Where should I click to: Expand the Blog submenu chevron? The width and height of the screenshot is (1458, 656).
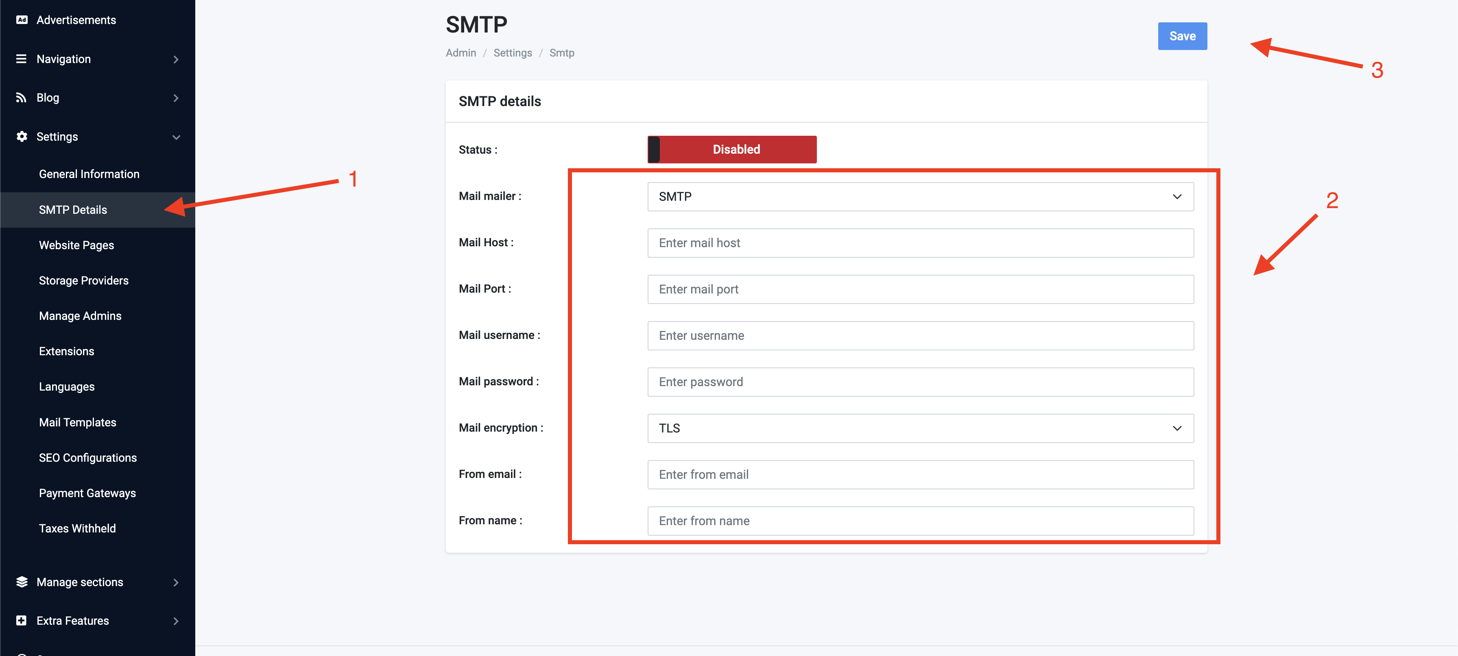176,98
